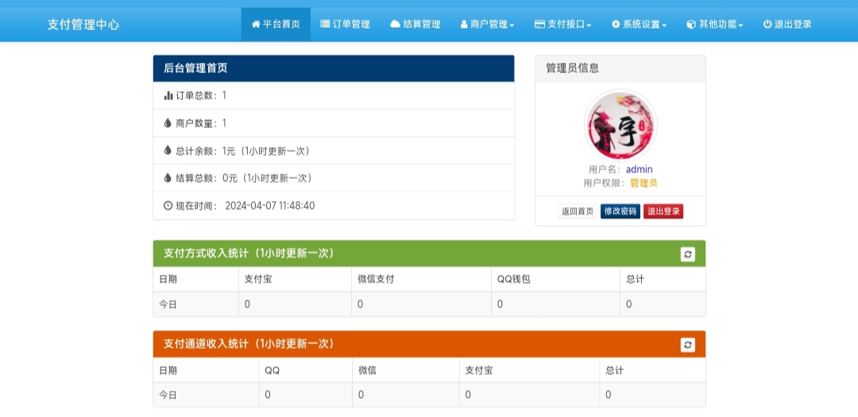Click 退出登录 in the top navigation
The image size is (858, 417).
787,24
